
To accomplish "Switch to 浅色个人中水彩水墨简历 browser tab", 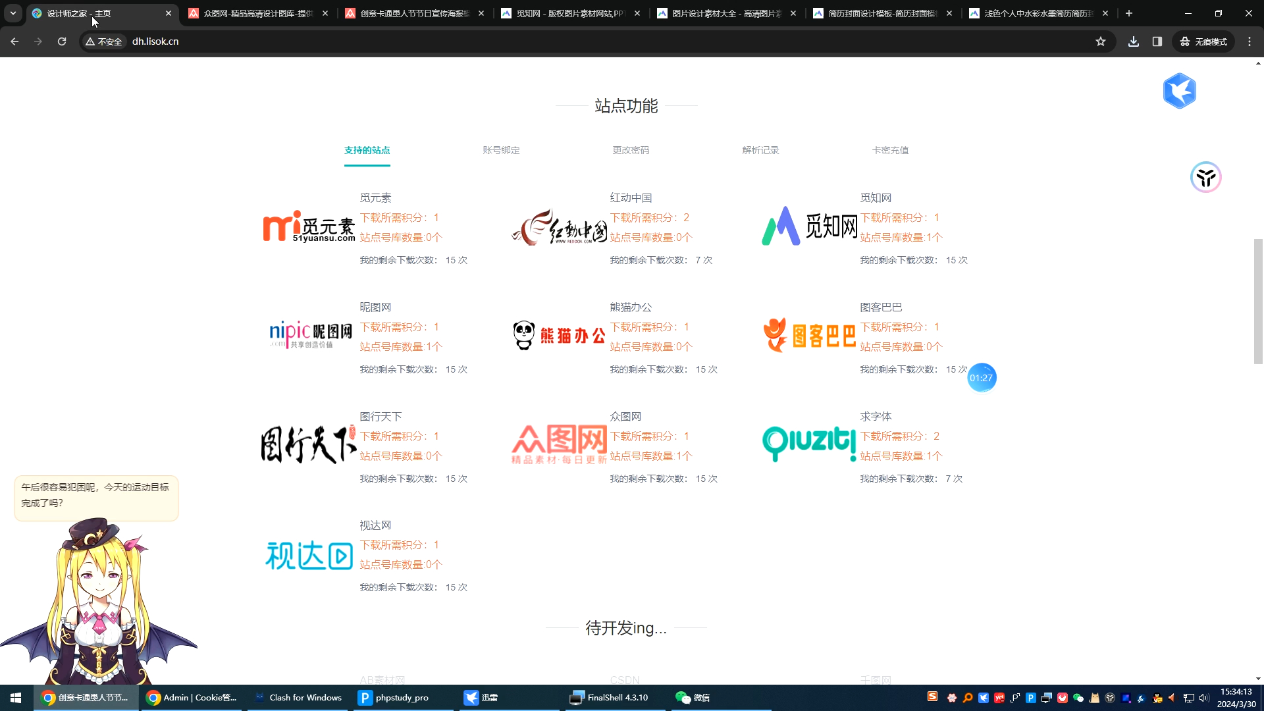I will click(x=1038, y=13).
